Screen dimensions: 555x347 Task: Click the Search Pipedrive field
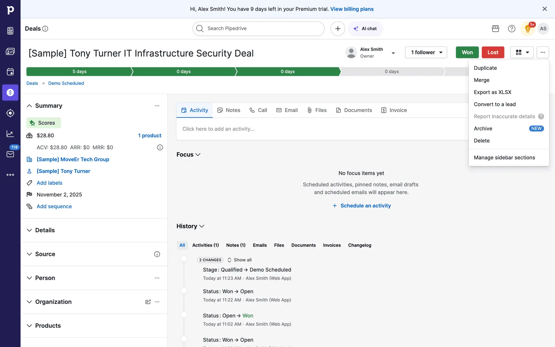(x=258, y=29)
